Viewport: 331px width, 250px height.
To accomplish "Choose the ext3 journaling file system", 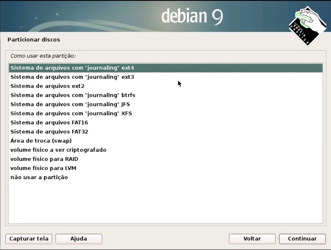I will (166, 77).
